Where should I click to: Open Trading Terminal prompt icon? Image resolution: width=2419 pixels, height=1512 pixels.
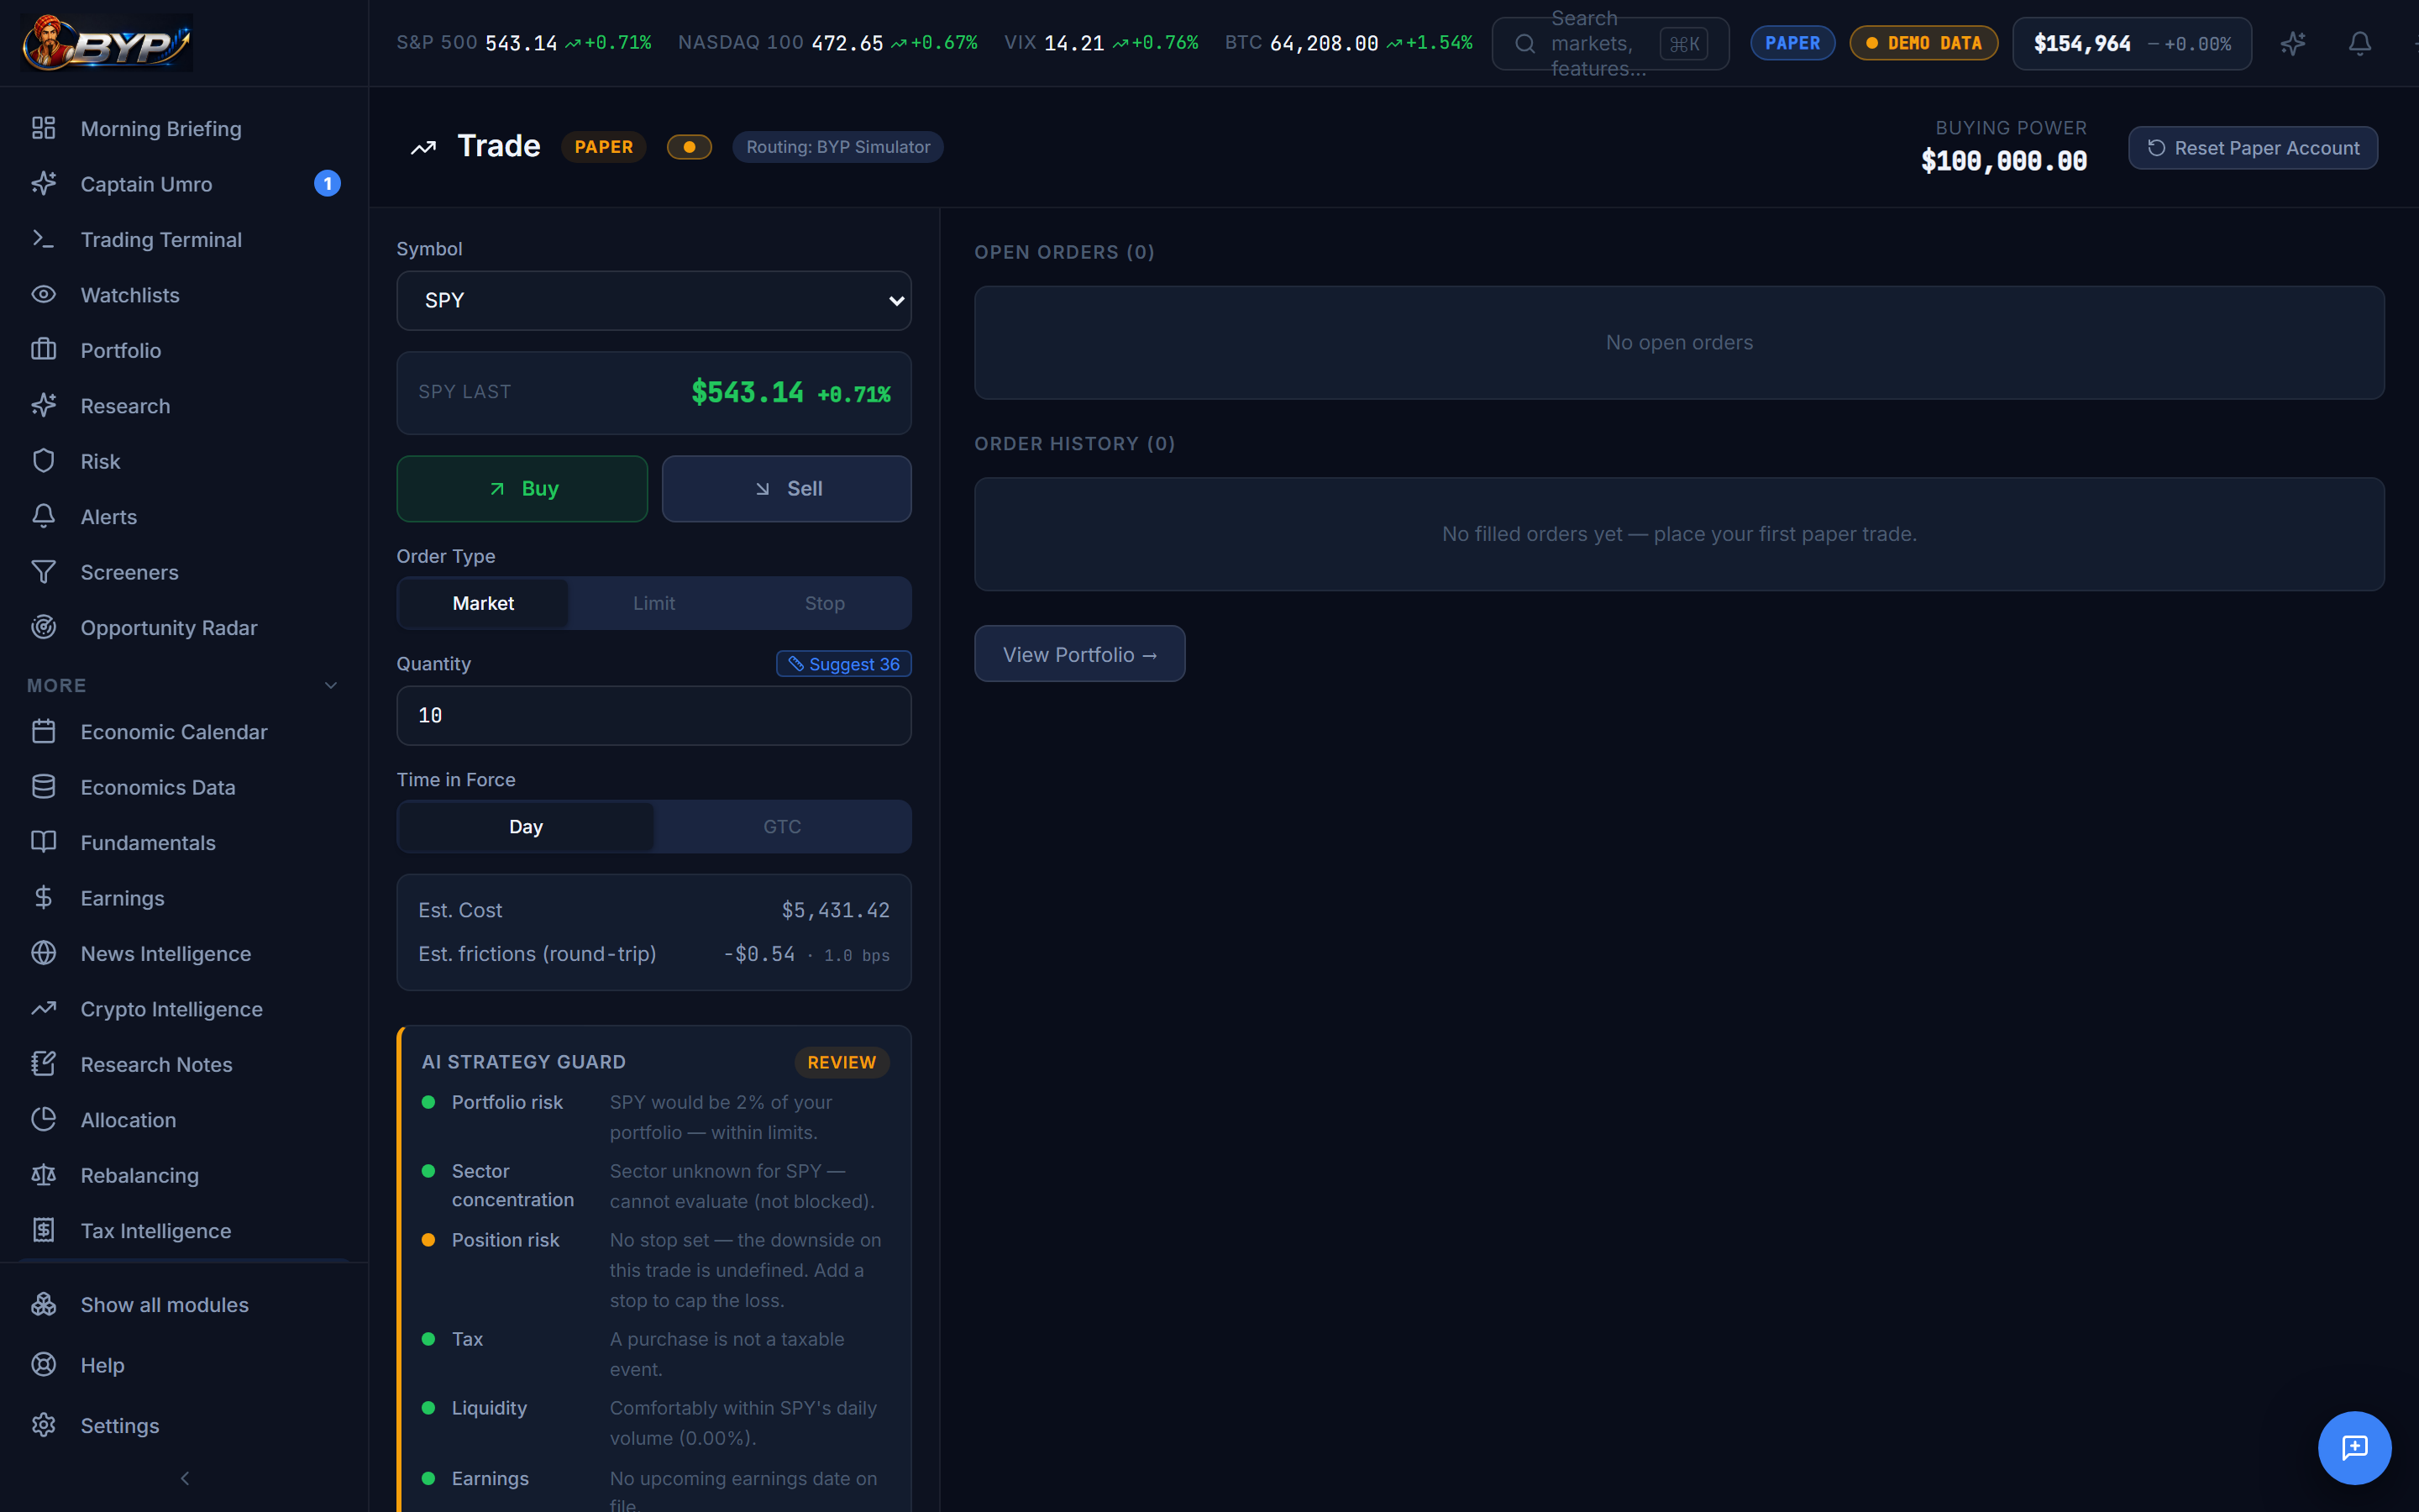43,239
